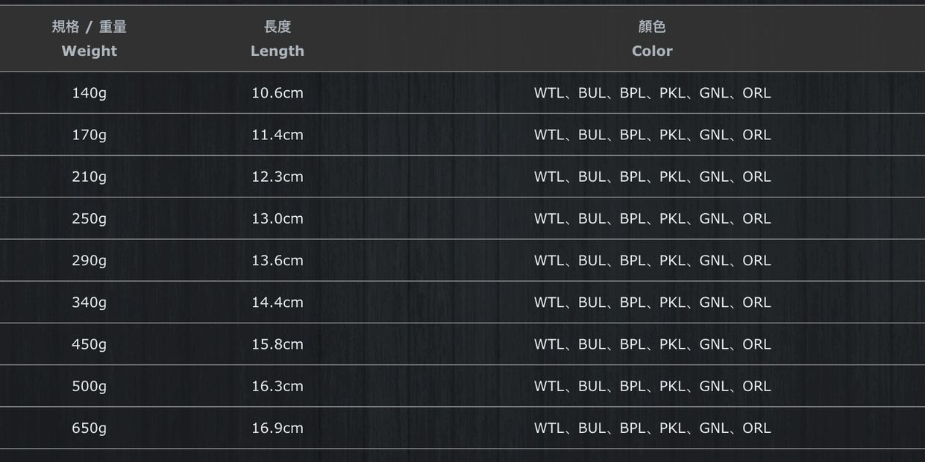Screen dimensions: 925x462
Task: Click the color codes in the 500g row
Action: 652,386
